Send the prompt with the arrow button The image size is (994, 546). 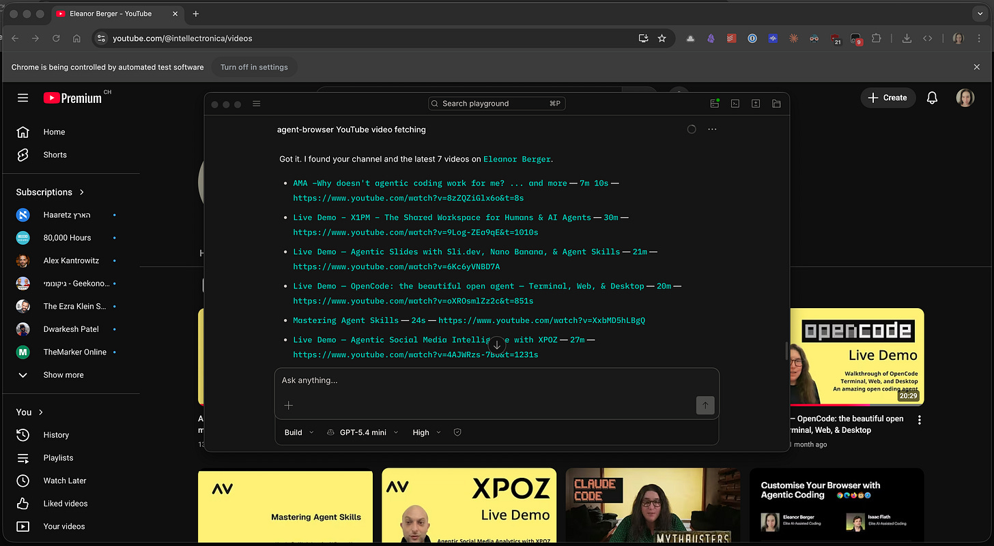click(705, 406)
